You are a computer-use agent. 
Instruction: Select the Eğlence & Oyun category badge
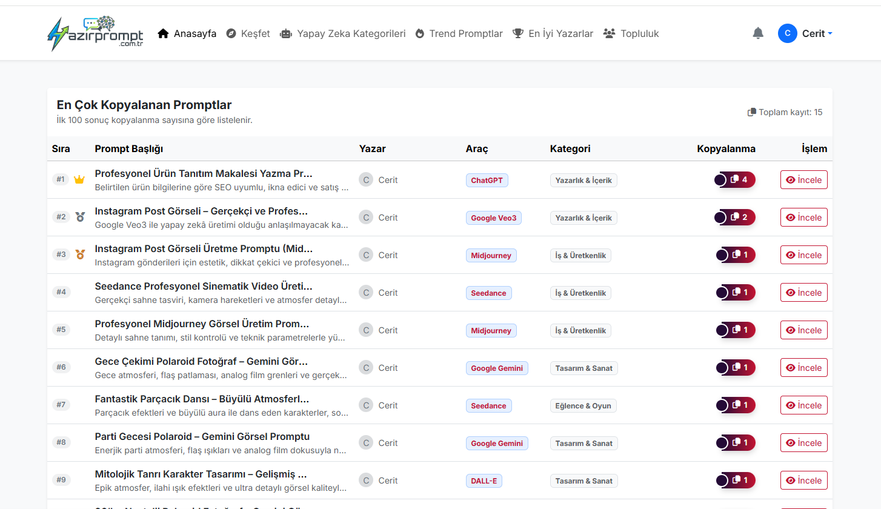pos(583,405)
